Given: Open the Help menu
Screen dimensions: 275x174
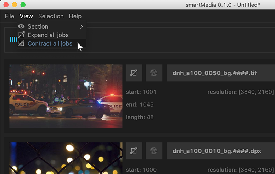Looking at the screenshot, I should click(75, 16).
